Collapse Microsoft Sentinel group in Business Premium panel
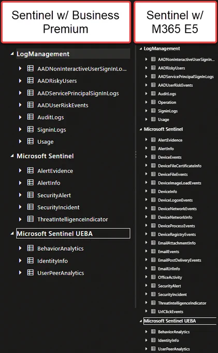 [12, 156]
